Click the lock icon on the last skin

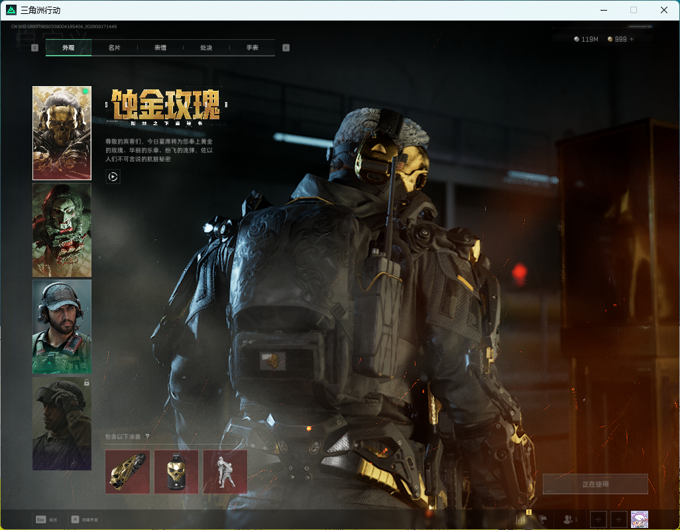(x=87, y=383)
